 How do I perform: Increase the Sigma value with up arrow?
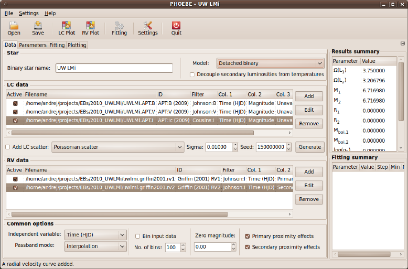click(235, 145)
